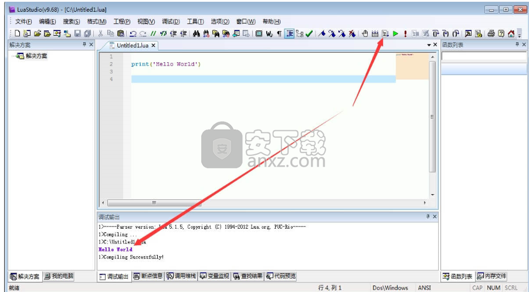Click the Print icon

point(491,34)
